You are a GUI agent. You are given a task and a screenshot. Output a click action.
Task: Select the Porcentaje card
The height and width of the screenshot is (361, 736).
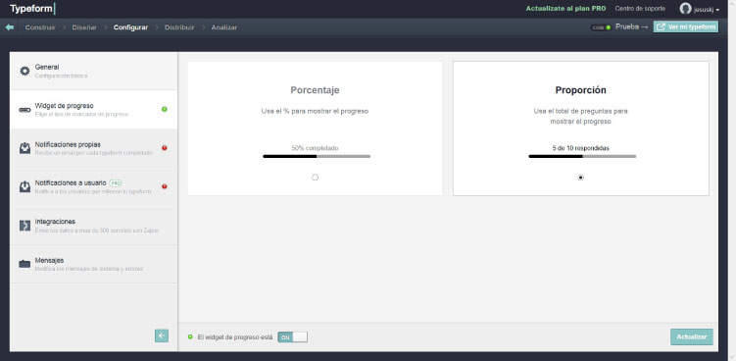[x=315, y=129]
